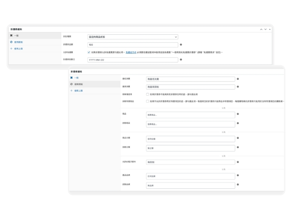Open 使用限制 tab in upper panel
This screenshot has height=219, width=292.
click(18, 42)
